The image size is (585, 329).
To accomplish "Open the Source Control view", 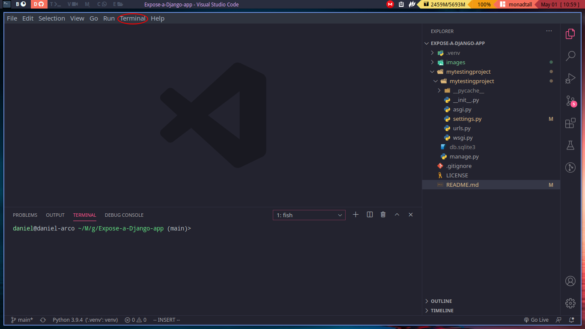I will point(570,101).
